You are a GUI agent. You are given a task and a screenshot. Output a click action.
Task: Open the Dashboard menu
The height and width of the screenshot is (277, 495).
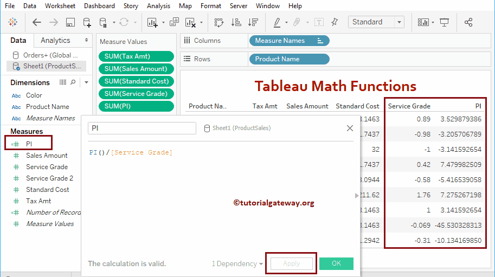click(x=99, y=5)
